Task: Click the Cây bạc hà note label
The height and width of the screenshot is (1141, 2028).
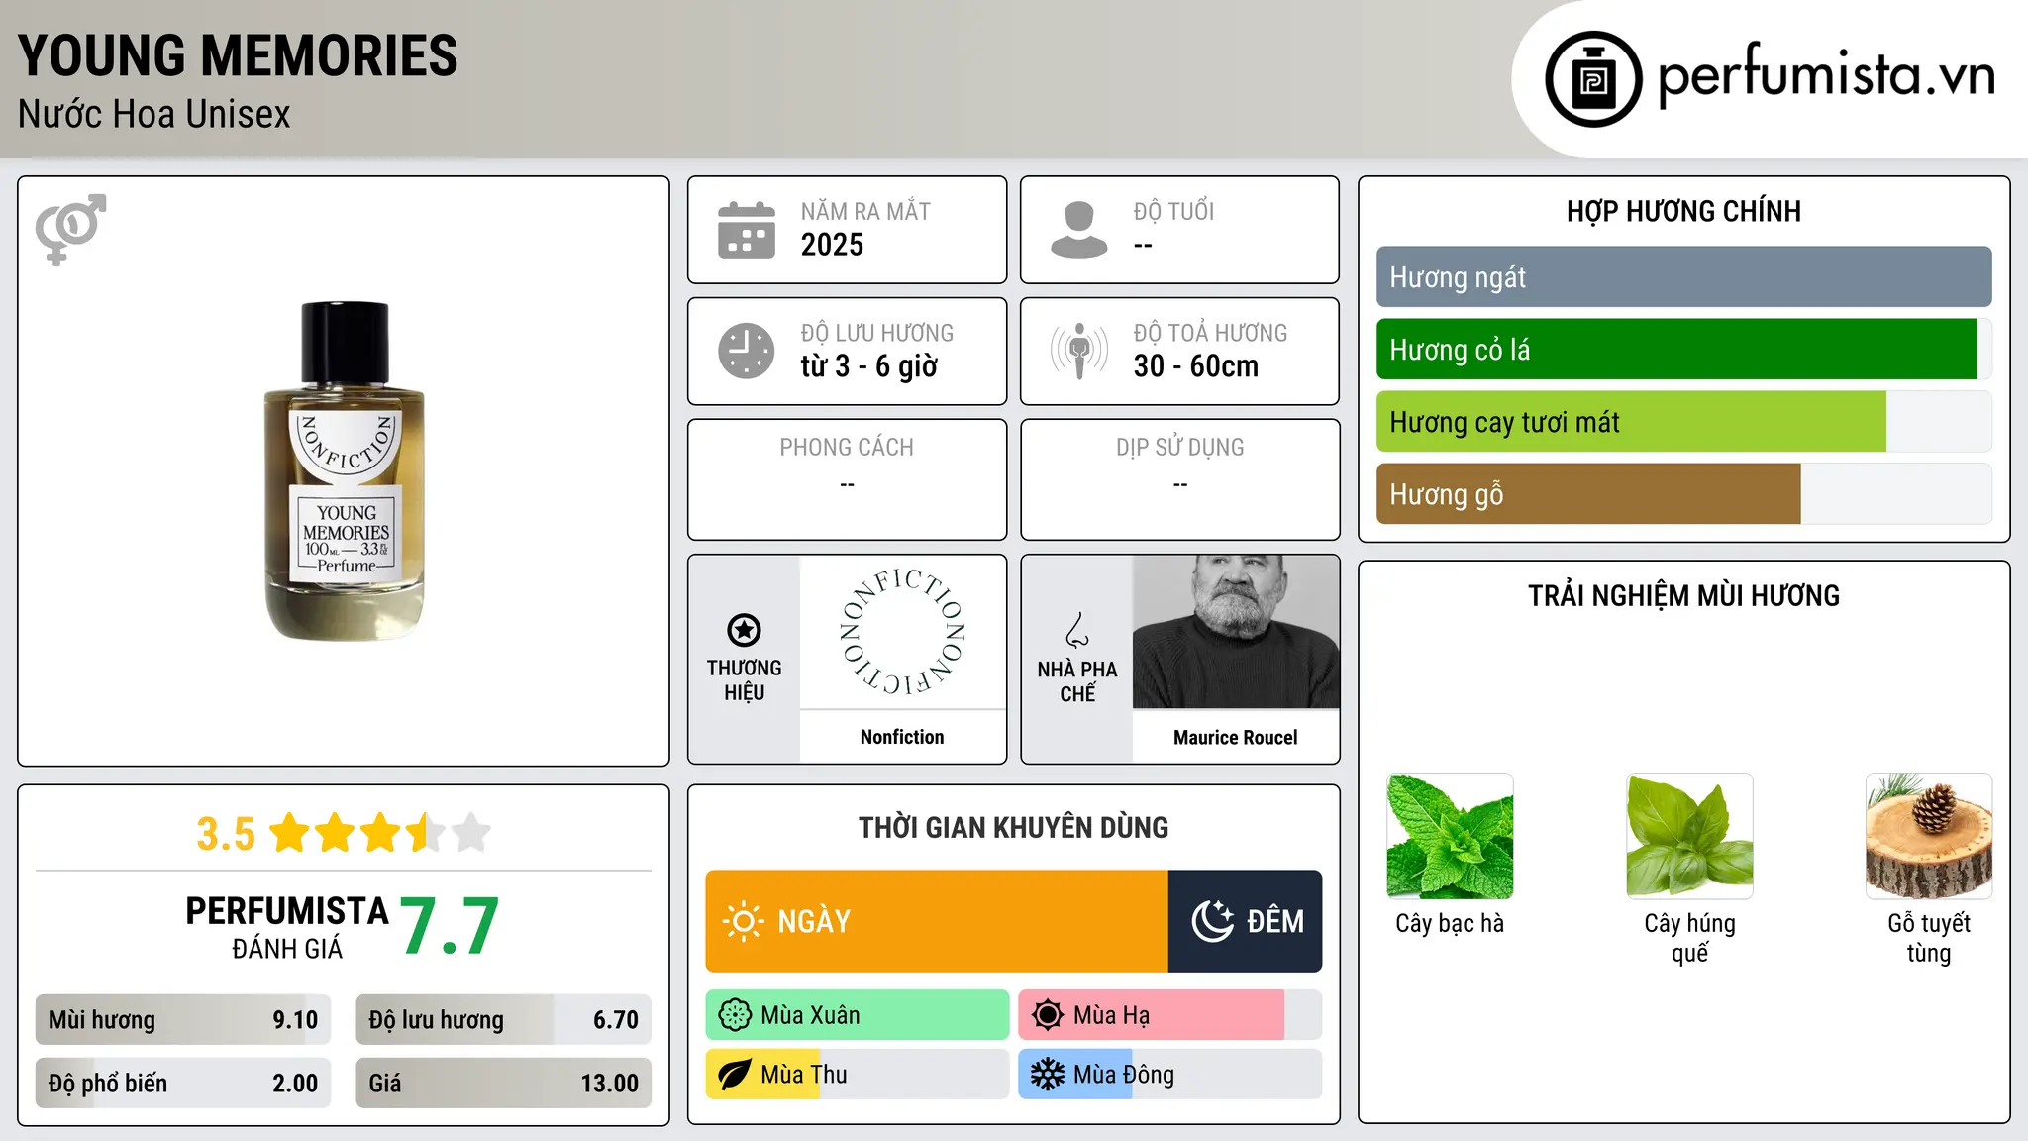Action: pos(1450,924)
